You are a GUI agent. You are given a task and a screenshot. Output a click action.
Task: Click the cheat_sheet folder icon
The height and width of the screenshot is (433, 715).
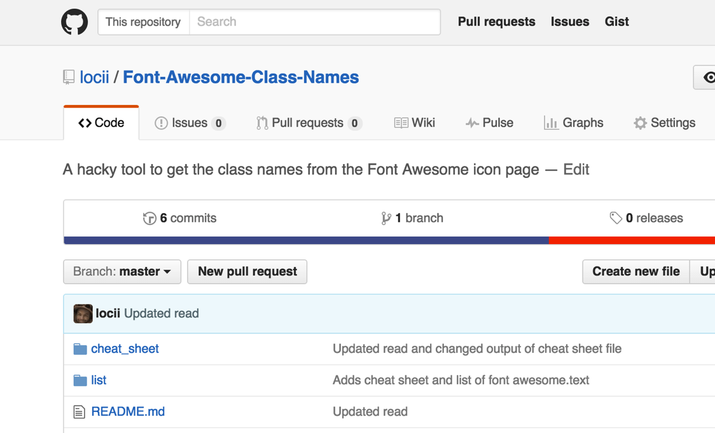click(80, 349)
